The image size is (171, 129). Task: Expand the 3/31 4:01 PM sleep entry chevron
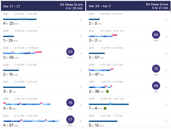[166, 19]
